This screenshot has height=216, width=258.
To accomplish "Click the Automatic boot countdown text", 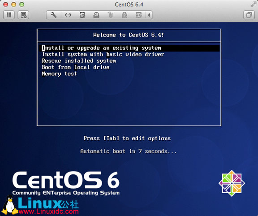I will [129, 151].
